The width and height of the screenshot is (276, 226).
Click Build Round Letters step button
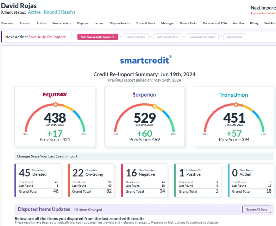pyautogui.click(x=167, y=37)
